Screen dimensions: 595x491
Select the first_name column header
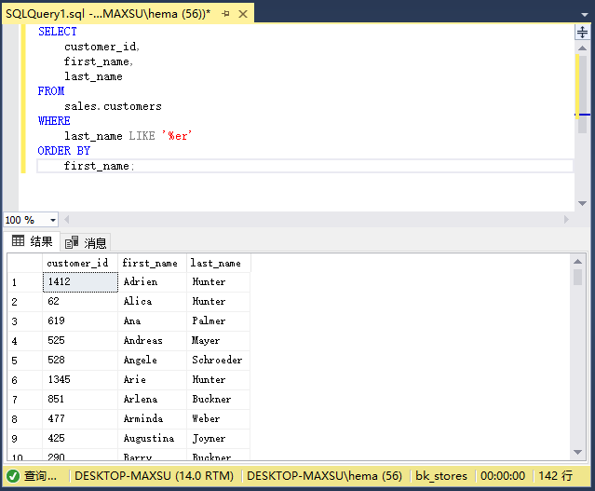pos(152,263)
